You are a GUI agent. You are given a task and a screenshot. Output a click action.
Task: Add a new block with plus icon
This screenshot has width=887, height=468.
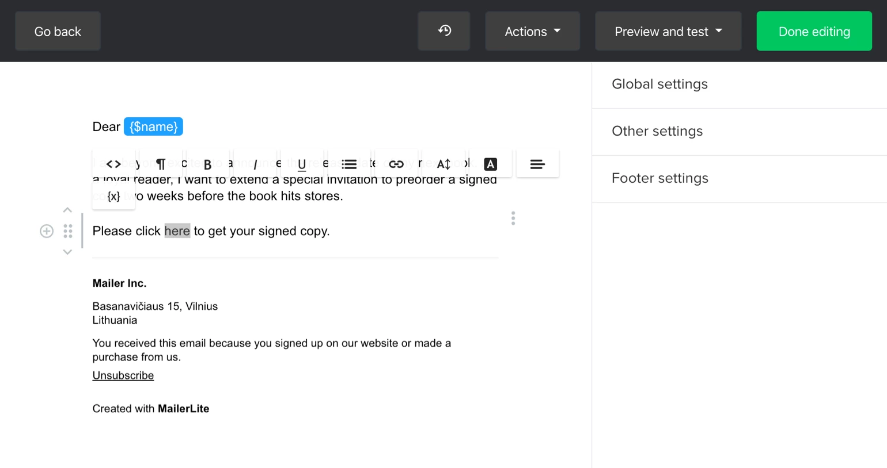click(47, 231)
